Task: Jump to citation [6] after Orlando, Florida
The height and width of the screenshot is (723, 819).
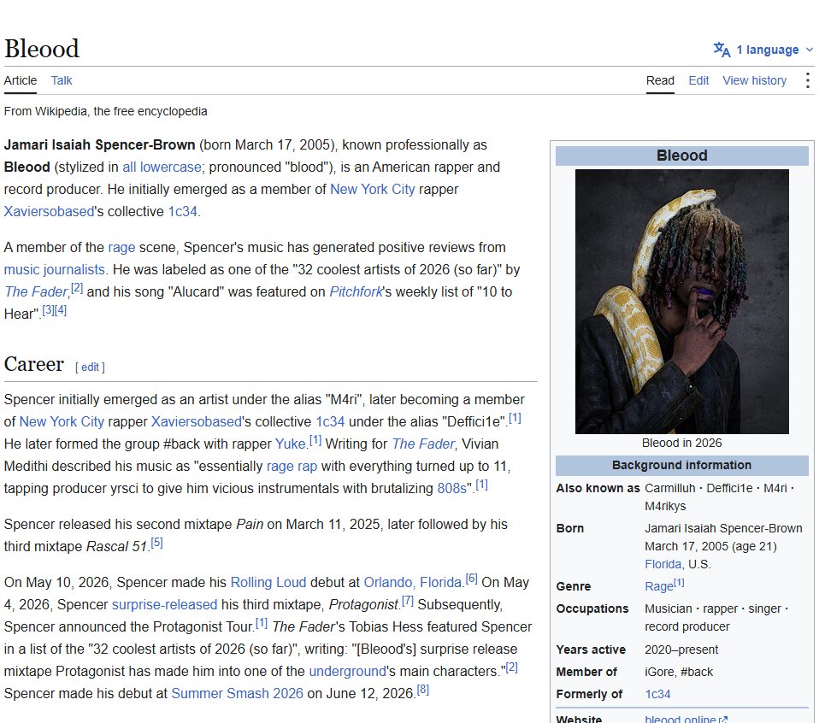Action: [x=472, y=579]
